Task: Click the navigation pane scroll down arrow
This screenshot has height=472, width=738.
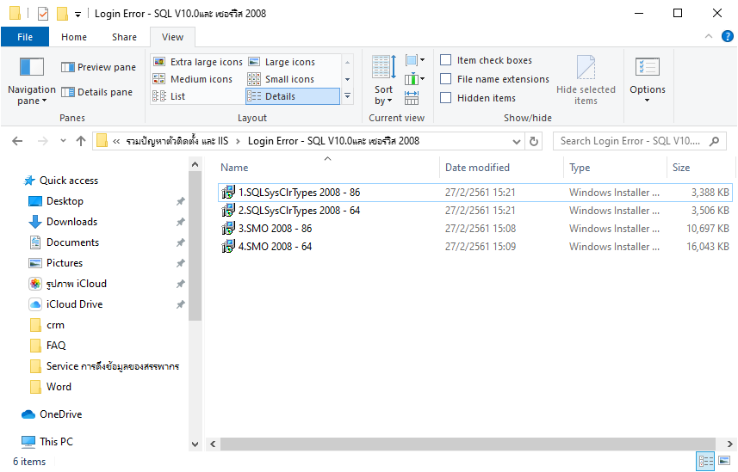Action: pos(195,444)
